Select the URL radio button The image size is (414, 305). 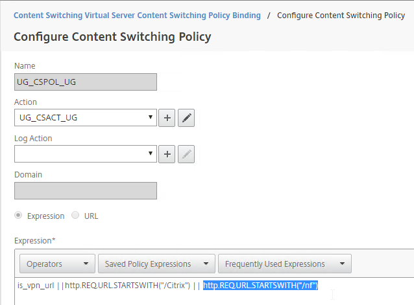point(75,216)
